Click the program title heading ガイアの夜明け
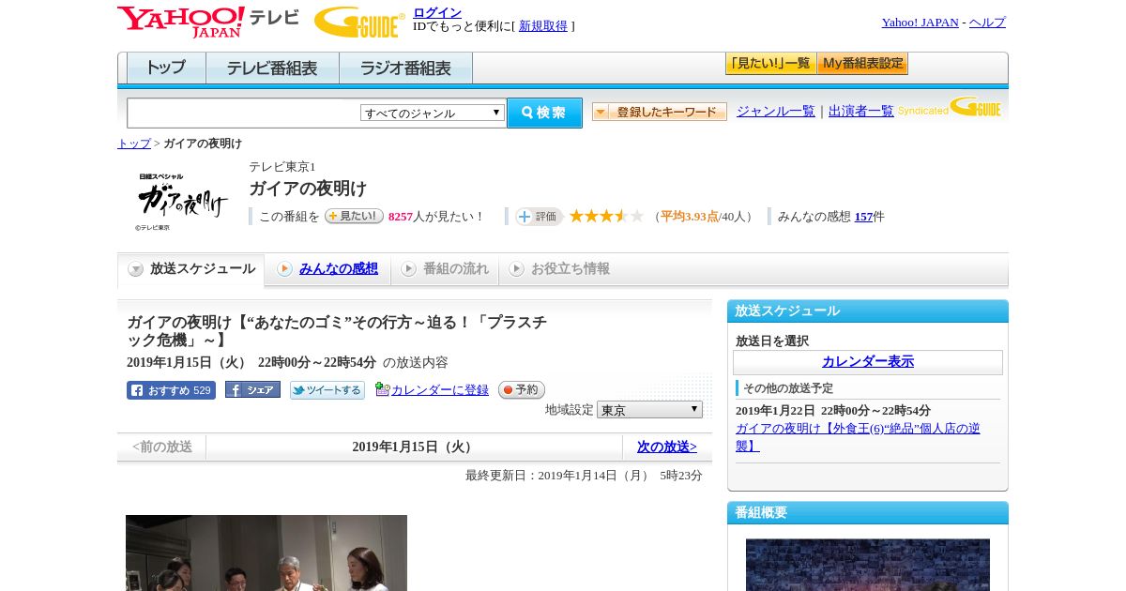1126x591 pixels. (308, 189)
